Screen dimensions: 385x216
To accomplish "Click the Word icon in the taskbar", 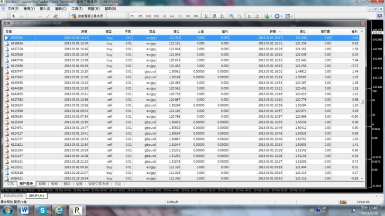I will [x=25, y=210].
